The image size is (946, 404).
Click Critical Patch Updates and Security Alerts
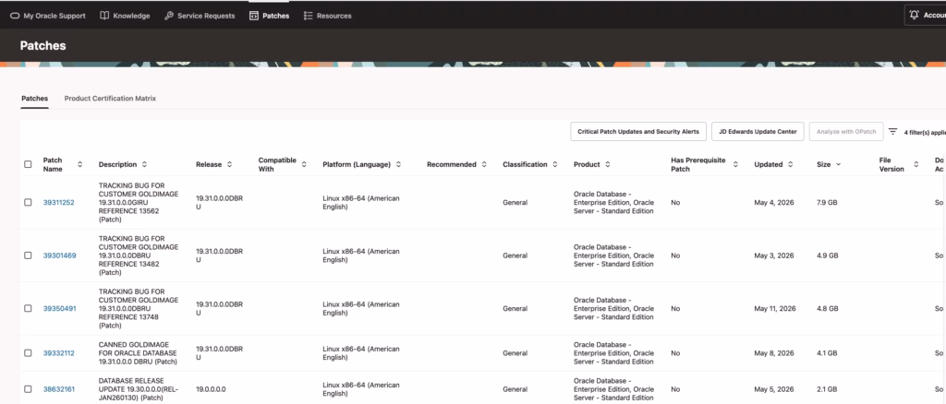[x=638, y=131]
